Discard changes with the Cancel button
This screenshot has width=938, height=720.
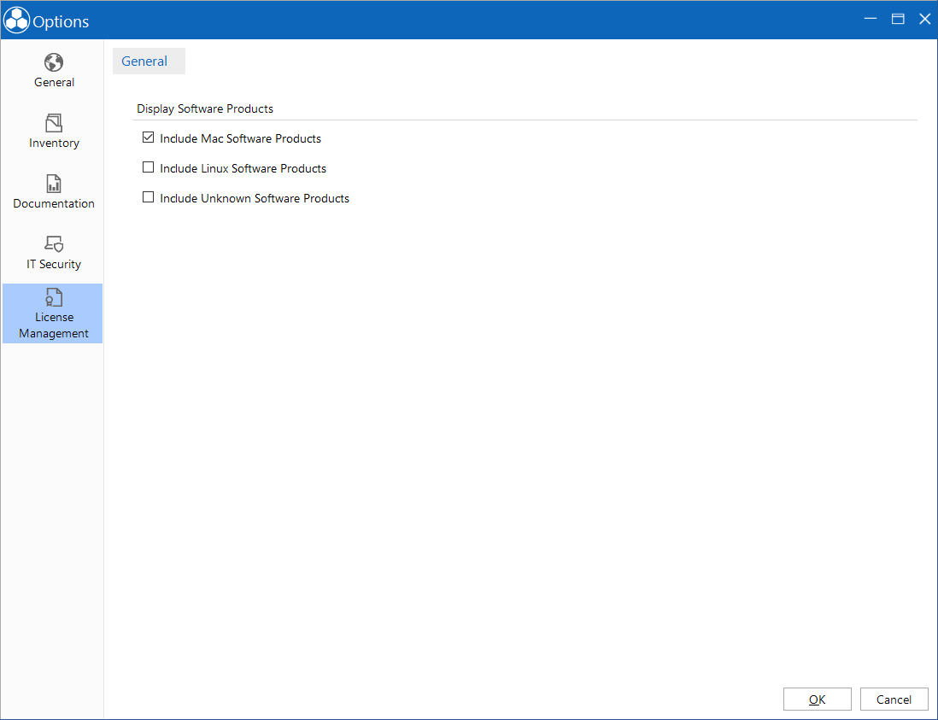click(894, 699)
